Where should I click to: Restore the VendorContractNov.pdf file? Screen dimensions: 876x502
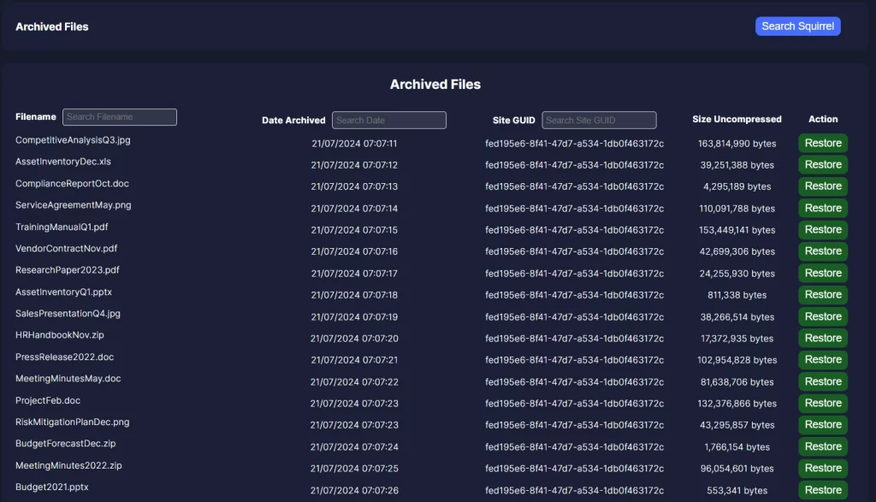pyautogui.click(x=823, y=251)
